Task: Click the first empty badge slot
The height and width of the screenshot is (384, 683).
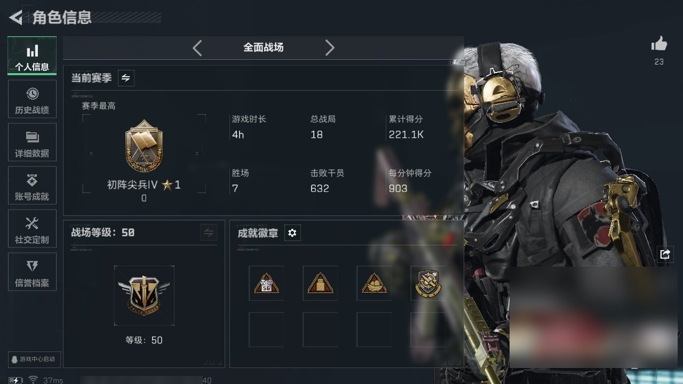Action: pos(266,330)
